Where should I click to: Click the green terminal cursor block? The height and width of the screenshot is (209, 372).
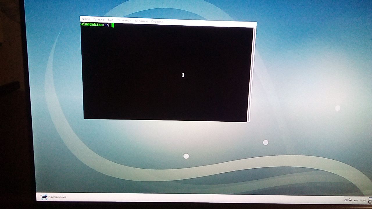113,25
